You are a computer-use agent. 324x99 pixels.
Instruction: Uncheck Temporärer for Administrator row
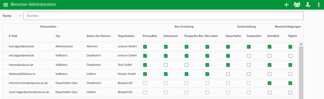pos(249,47)
